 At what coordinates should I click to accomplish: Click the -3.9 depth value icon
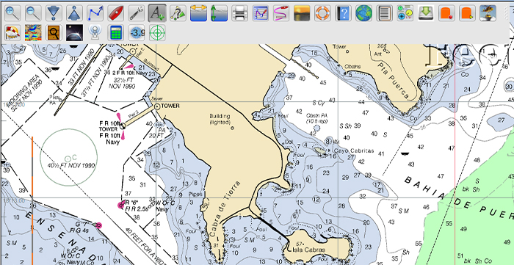pos(137,32)
